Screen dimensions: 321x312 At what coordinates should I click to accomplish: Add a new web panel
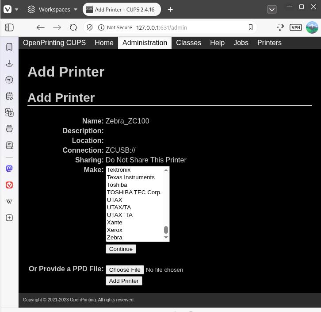pos(9,218)
